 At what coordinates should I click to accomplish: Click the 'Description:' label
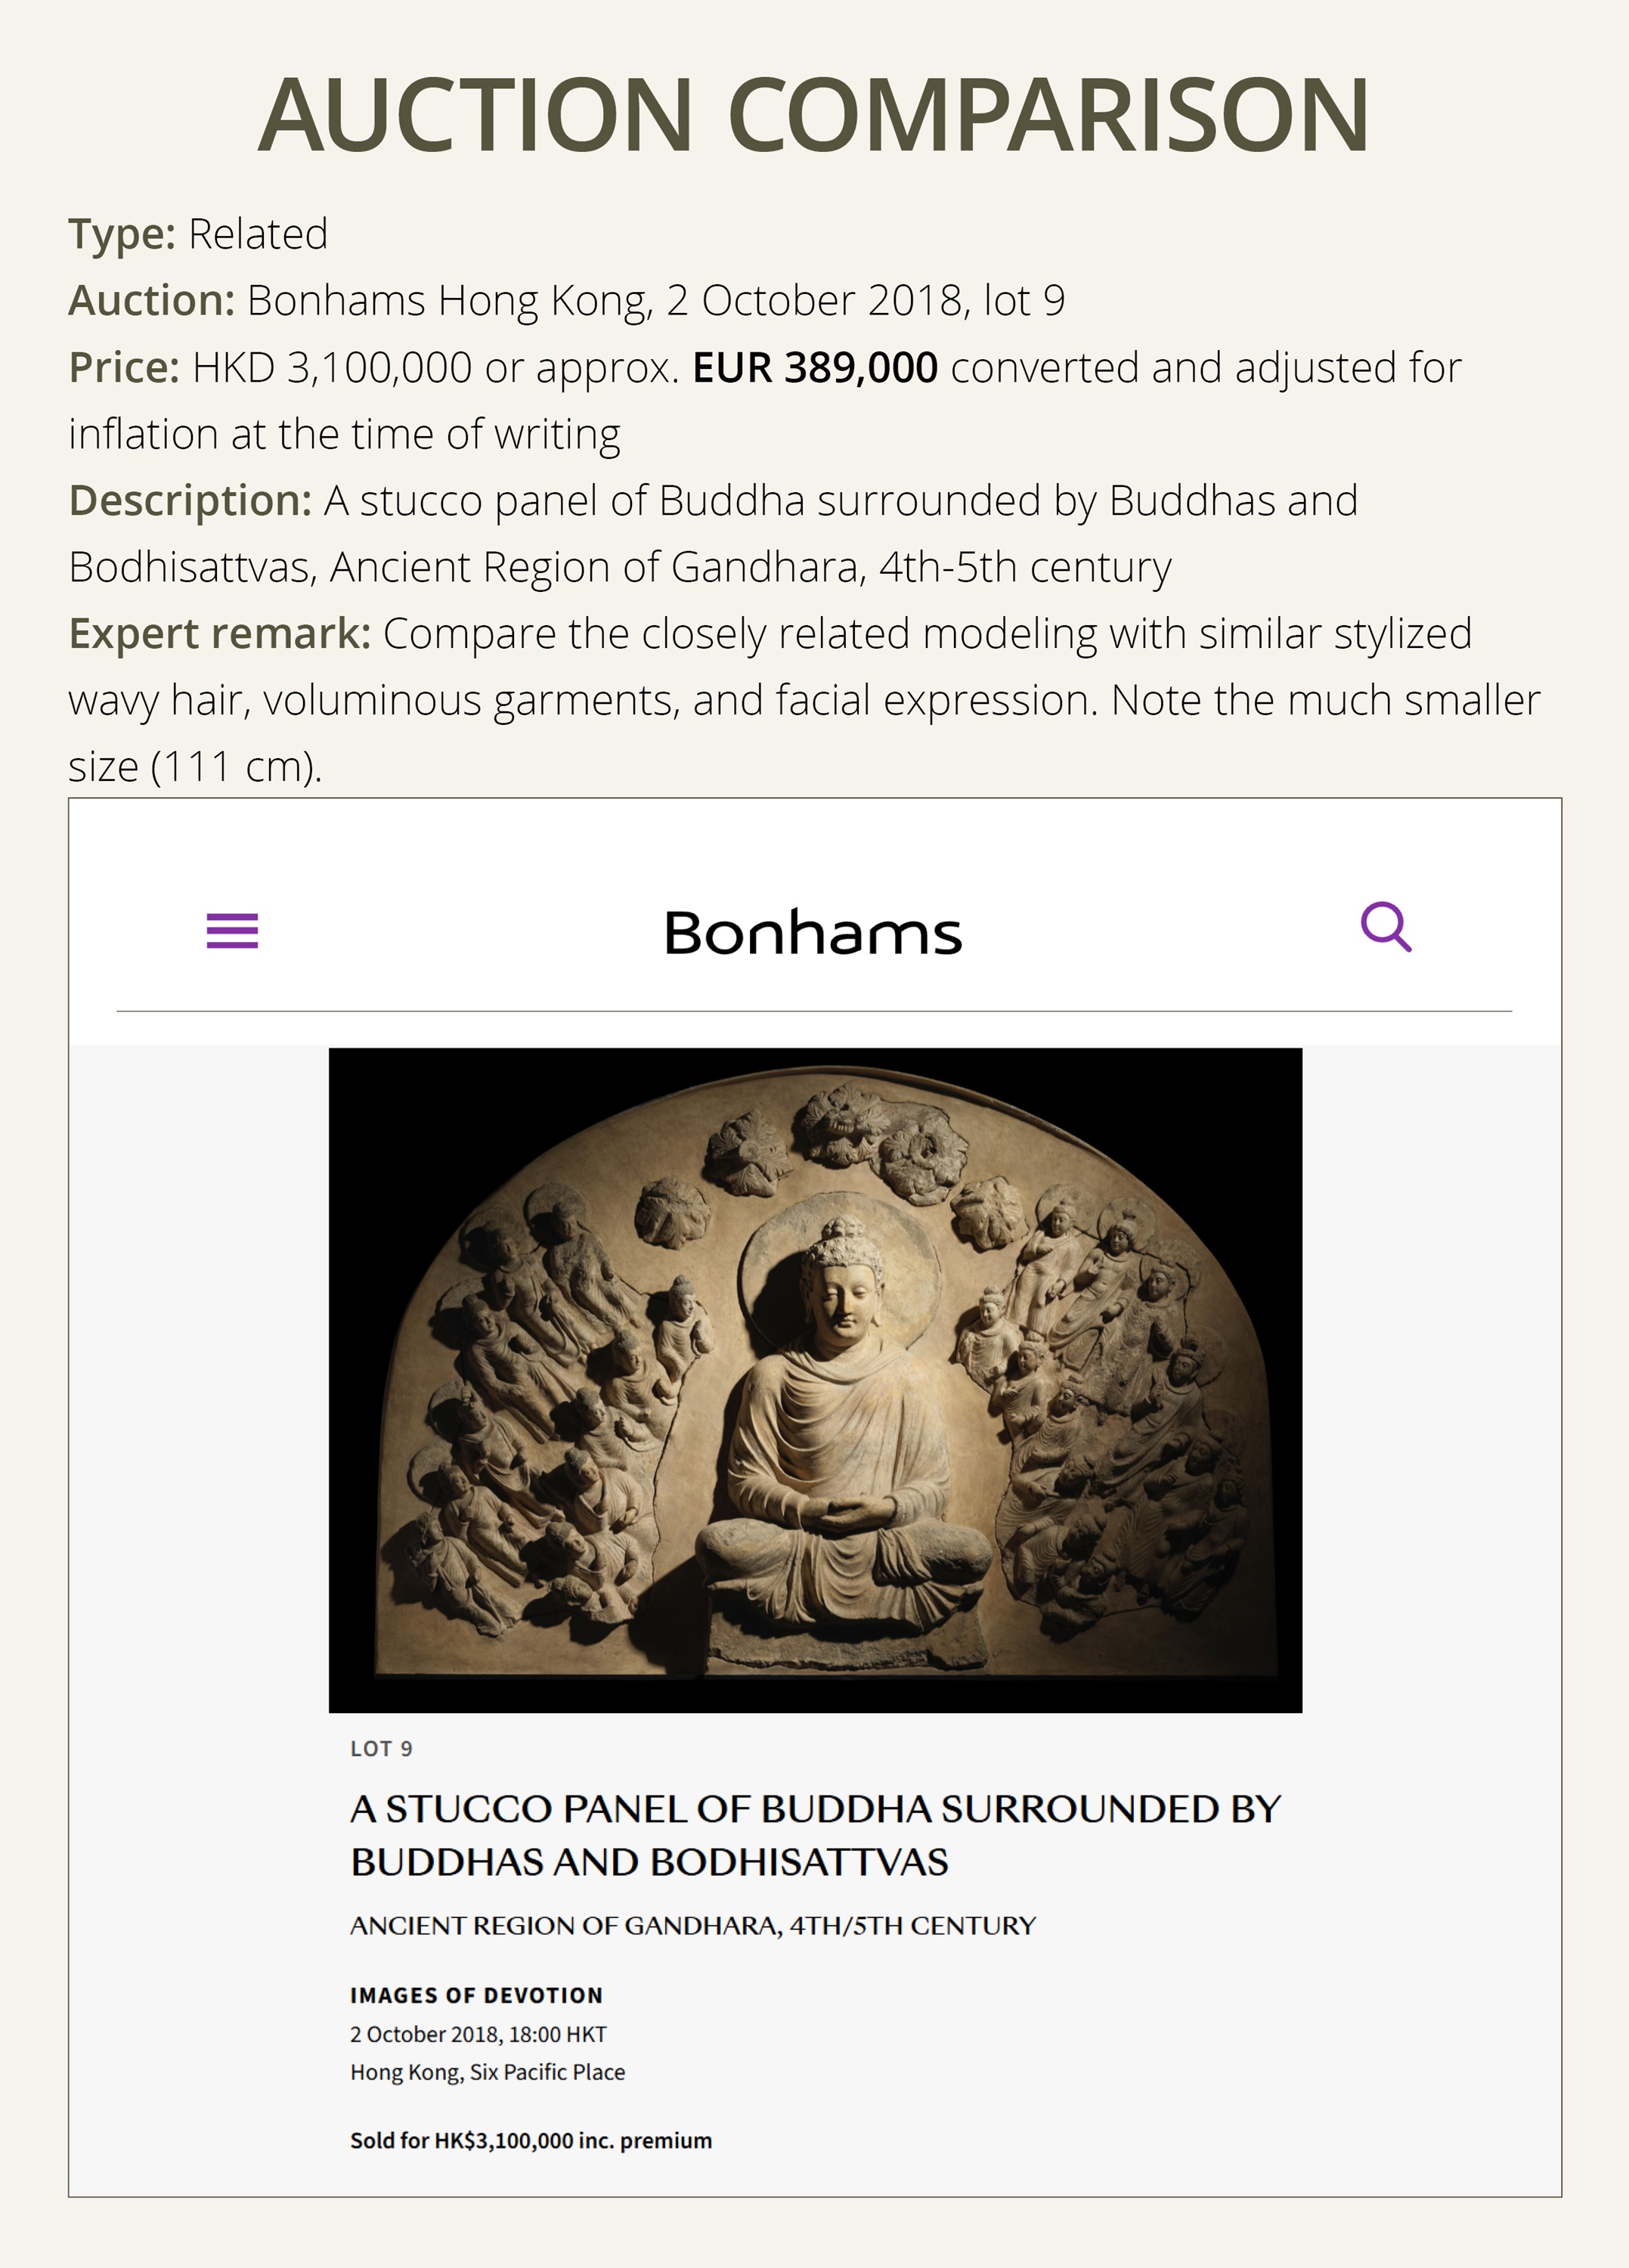[x=190, y=501]
